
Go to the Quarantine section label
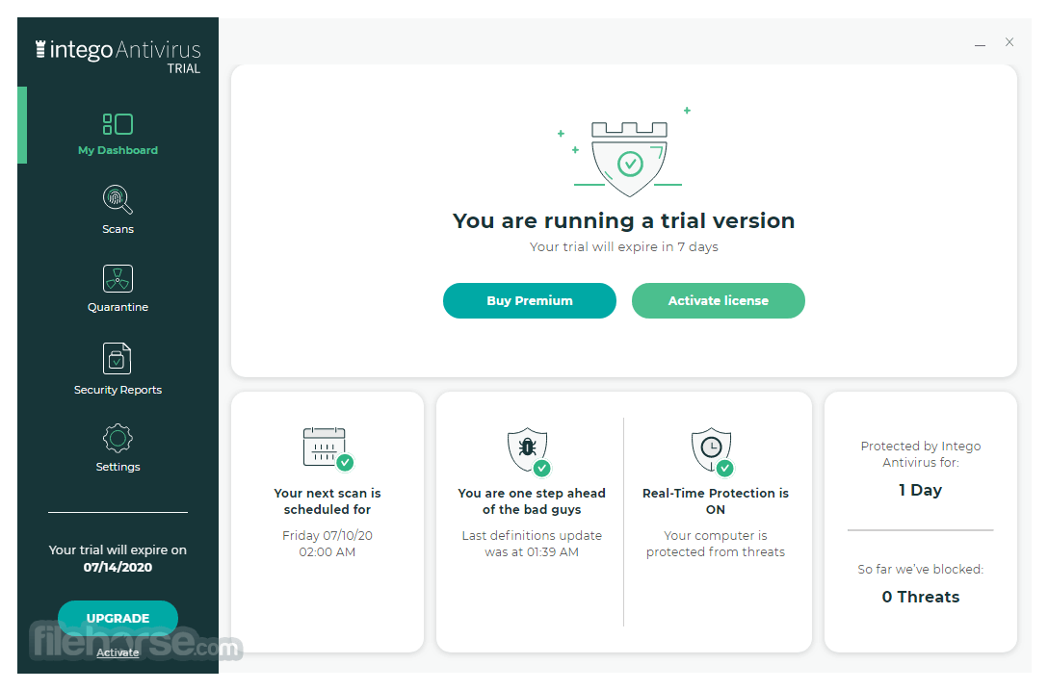(118, 307)
